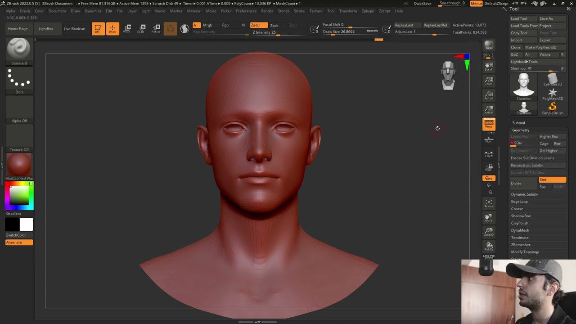
Task: Open the Texture Off selector
Action: tap(19, 138)
